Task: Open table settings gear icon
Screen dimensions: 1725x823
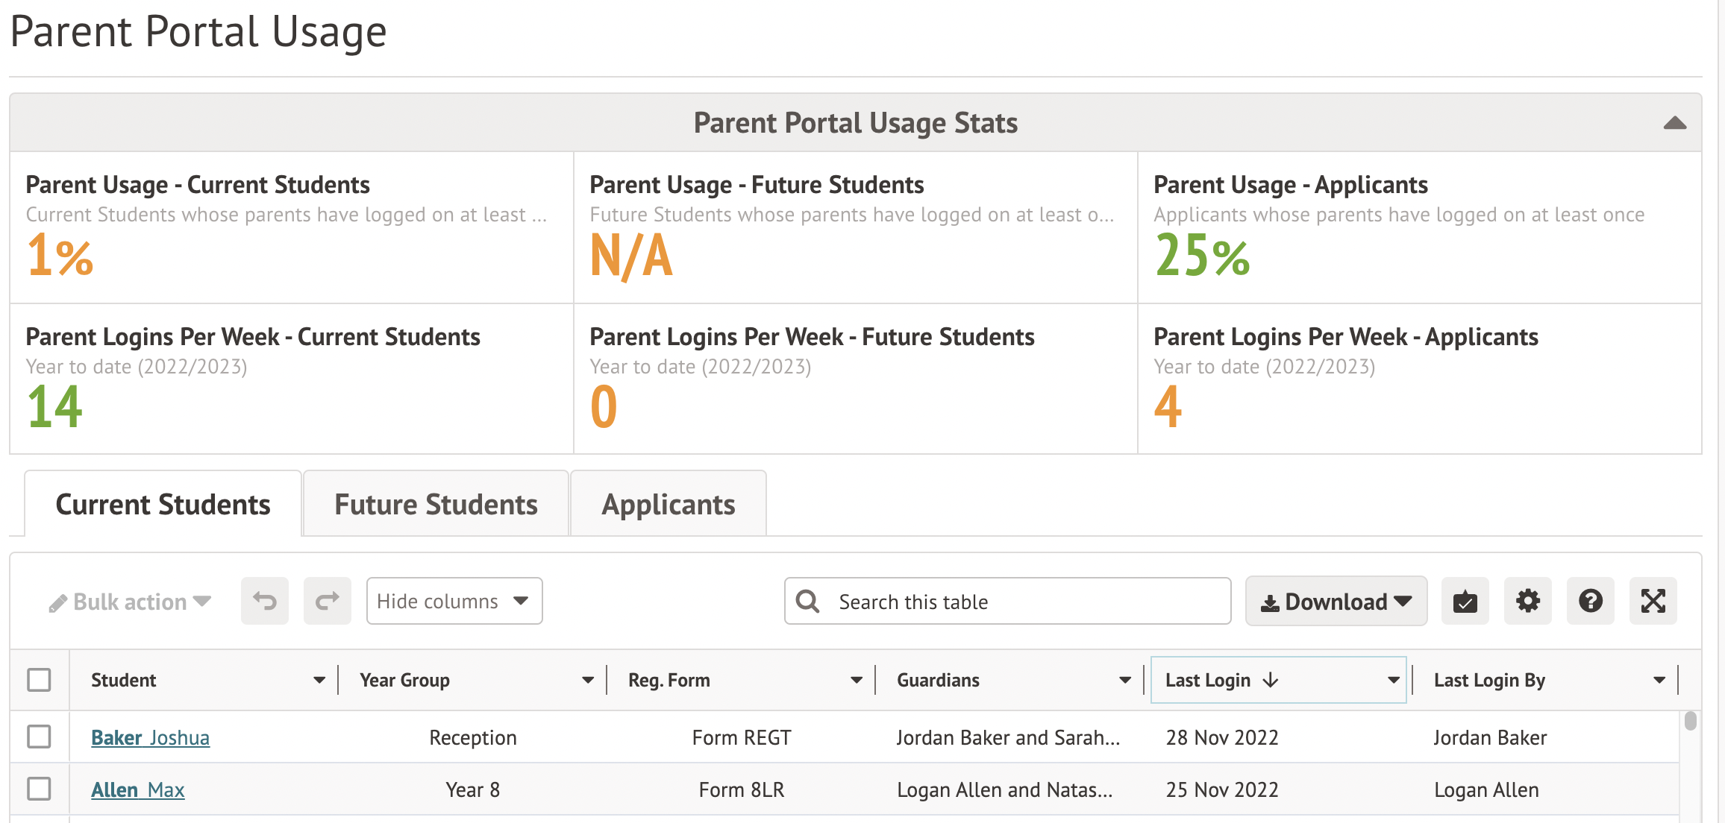Action: point(1527,601)
